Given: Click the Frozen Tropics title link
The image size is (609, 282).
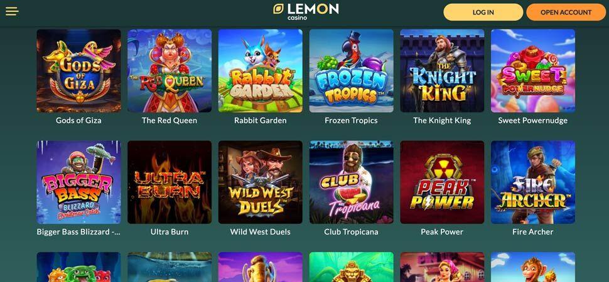Looking at the screenshot, I should 351,120.
